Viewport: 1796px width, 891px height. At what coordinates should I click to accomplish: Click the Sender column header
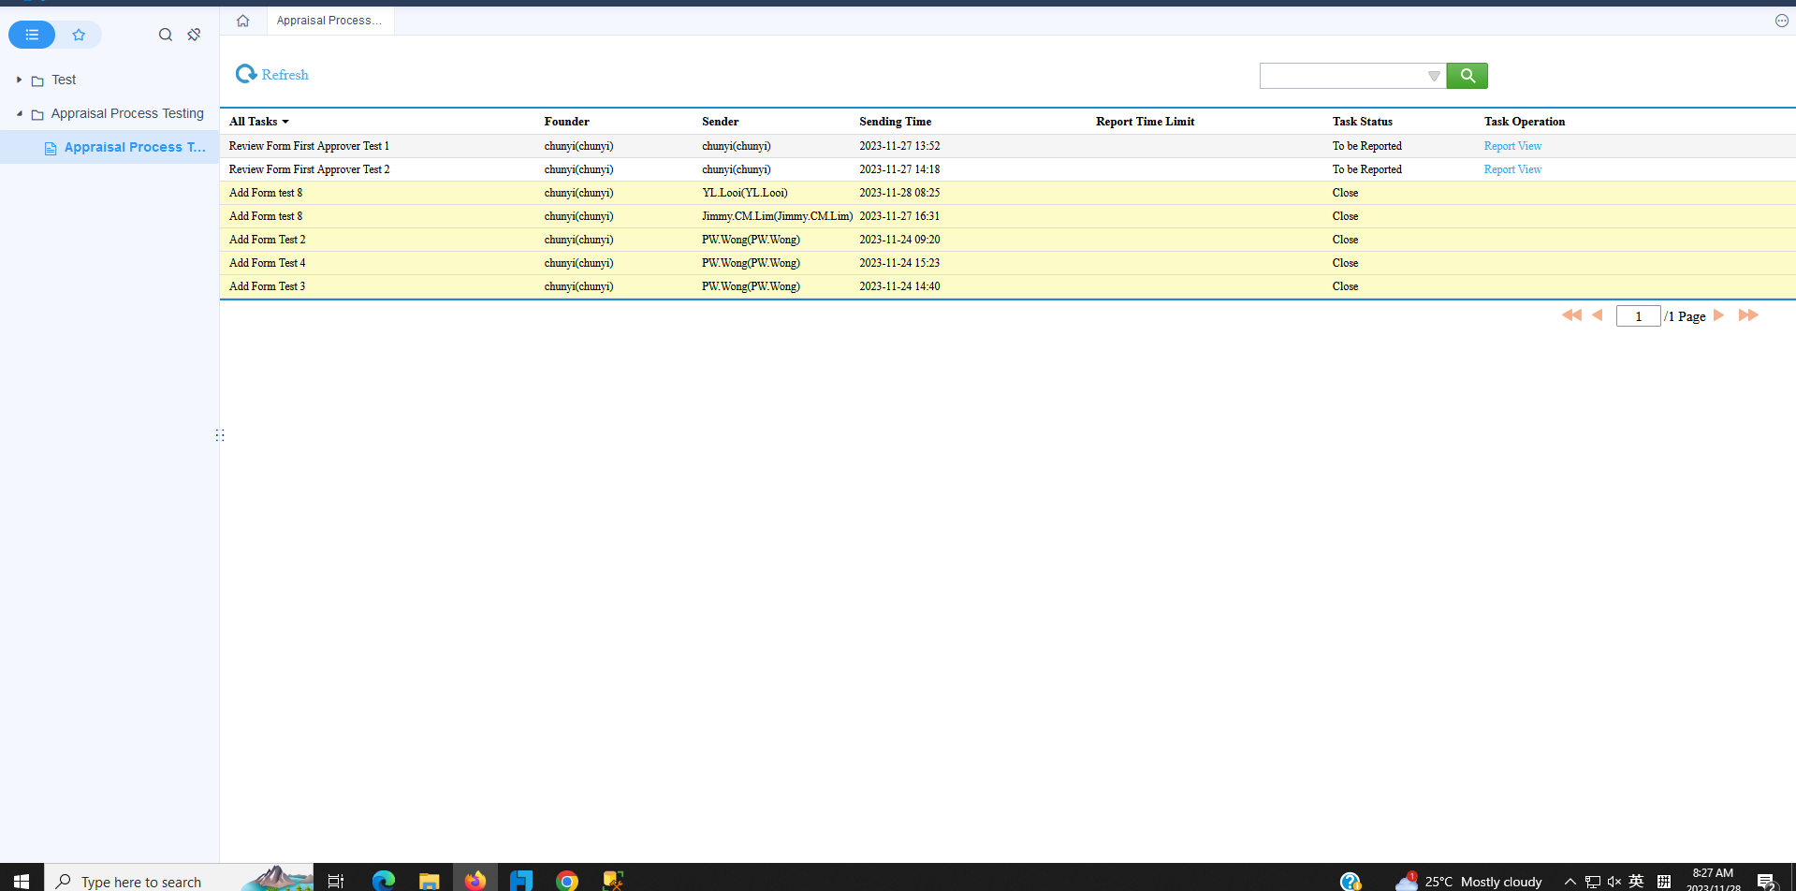(720, 122)
